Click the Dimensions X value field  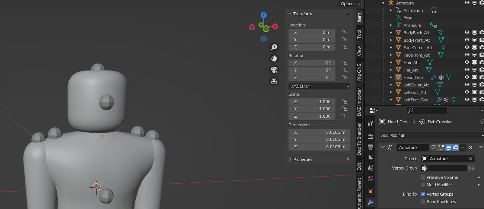point(319,132)
